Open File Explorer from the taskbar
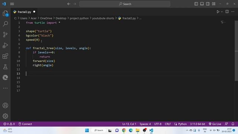238x134 pixels. point(138,130)
